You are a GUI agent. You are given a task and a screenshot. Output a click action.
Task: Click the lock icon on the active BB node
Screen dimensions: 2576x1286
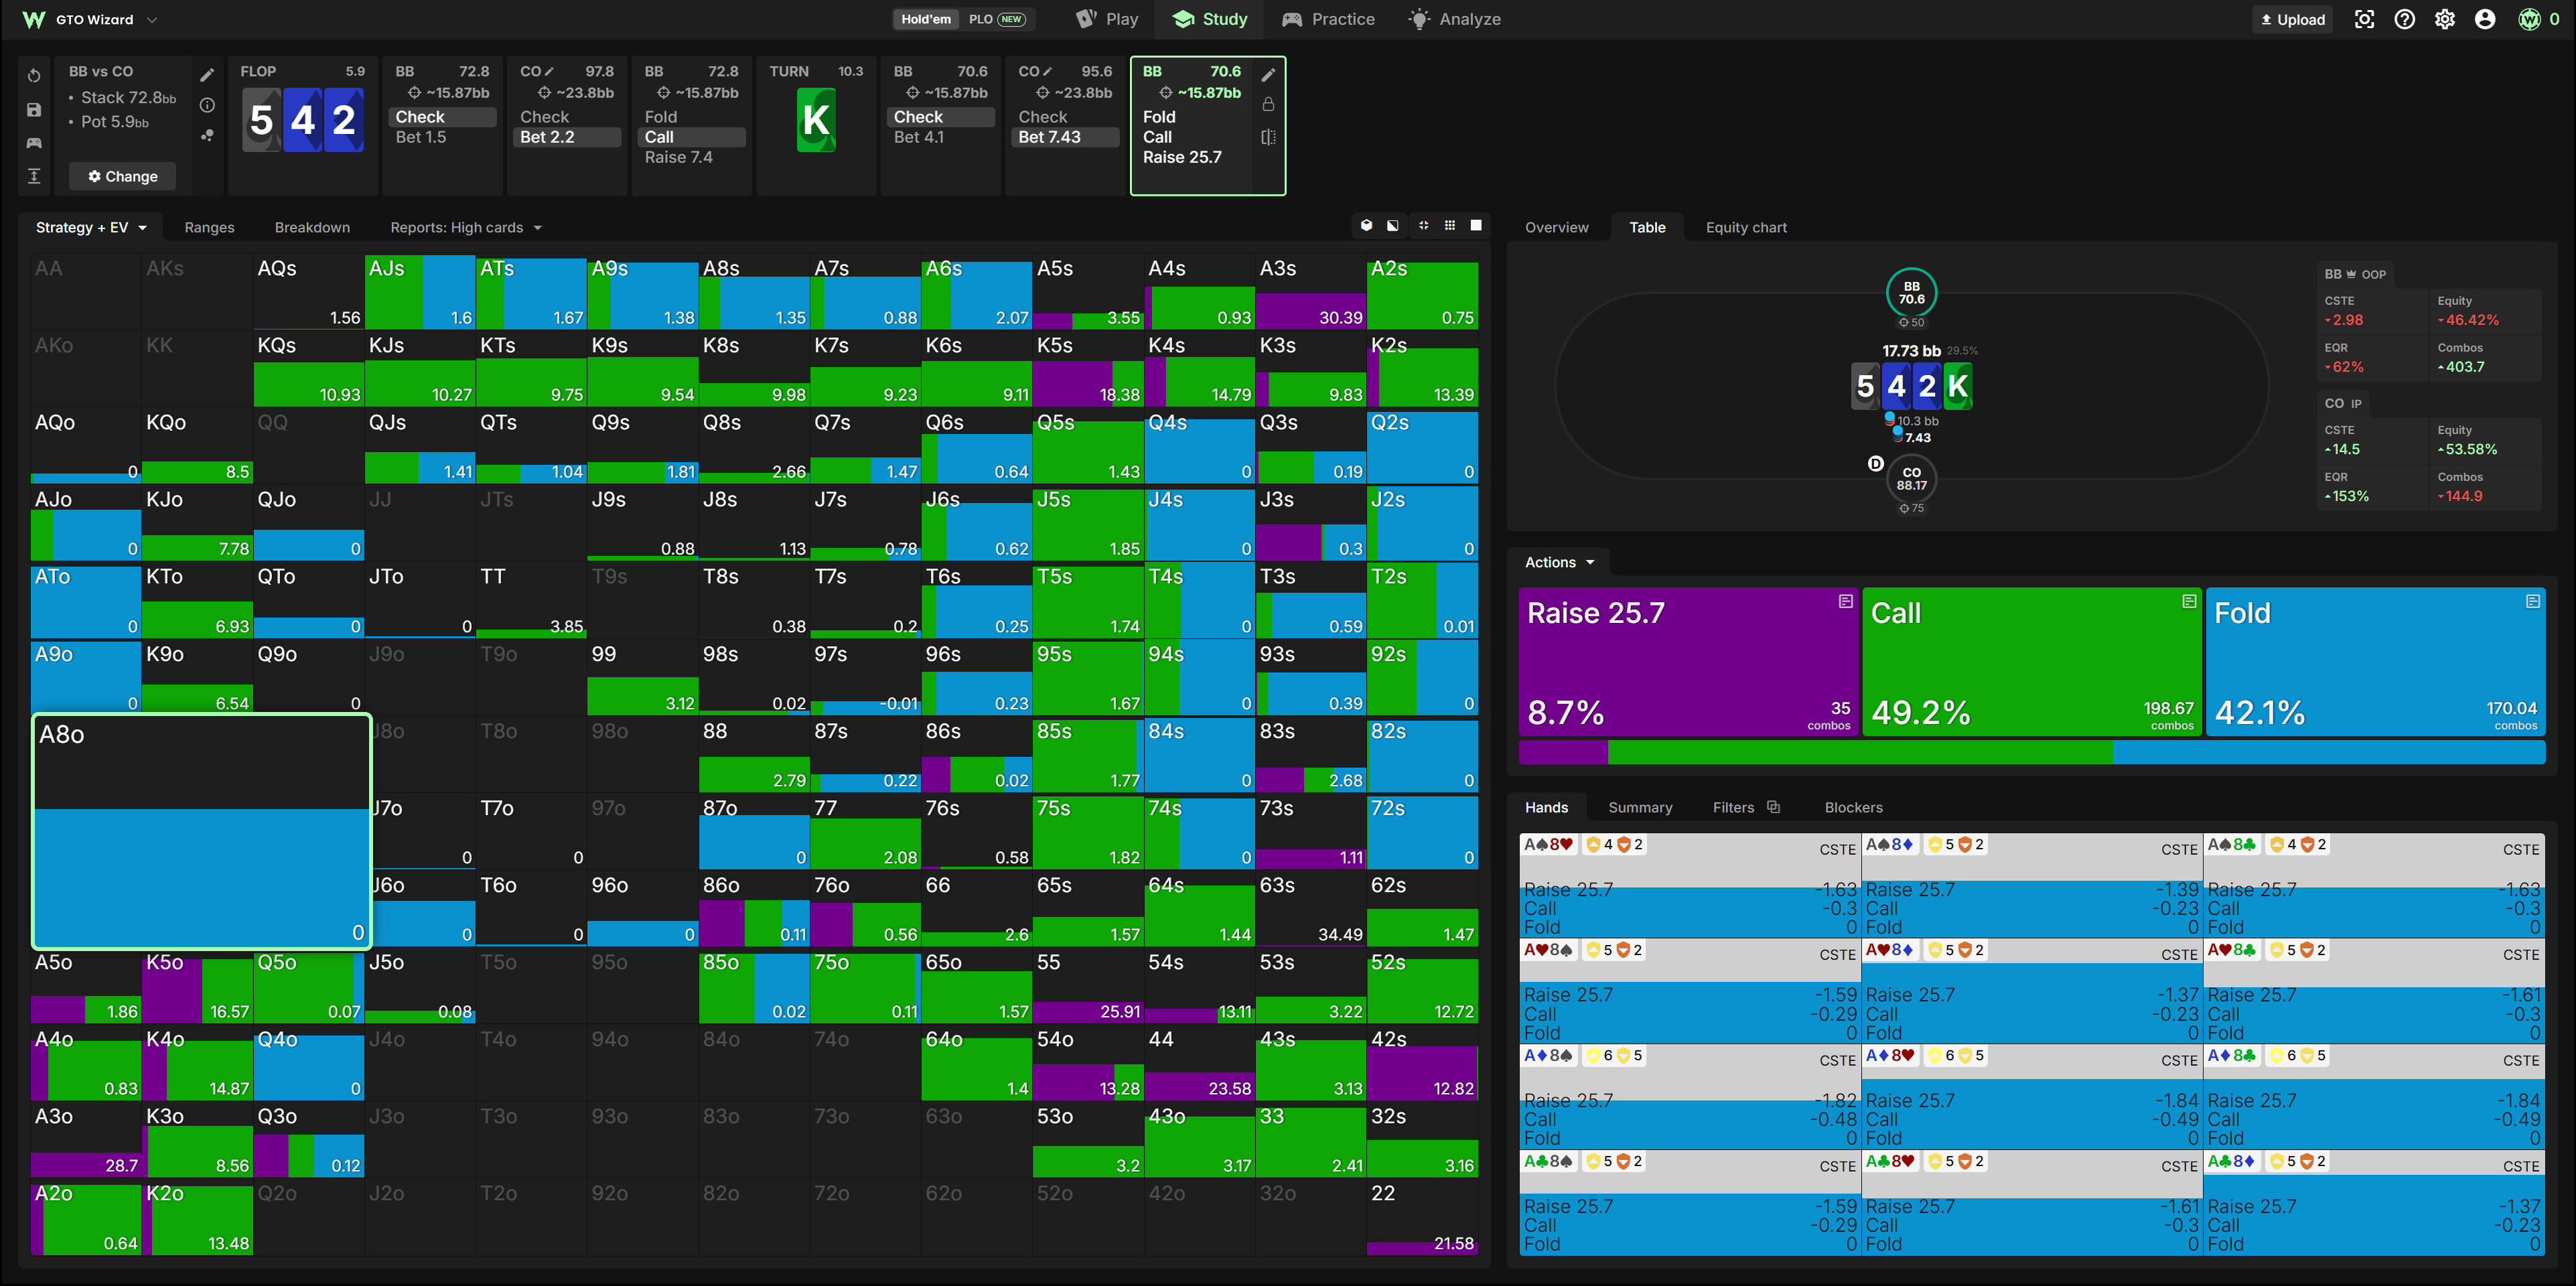pyautogui.click(x=1268, y=104)
